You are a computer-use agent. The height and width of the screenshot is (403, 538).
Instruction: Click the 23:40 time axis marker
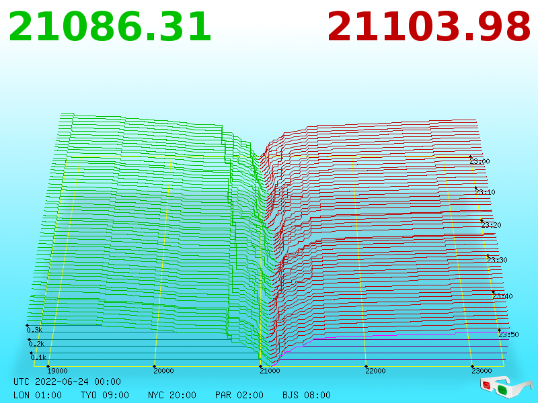[502, 296]
